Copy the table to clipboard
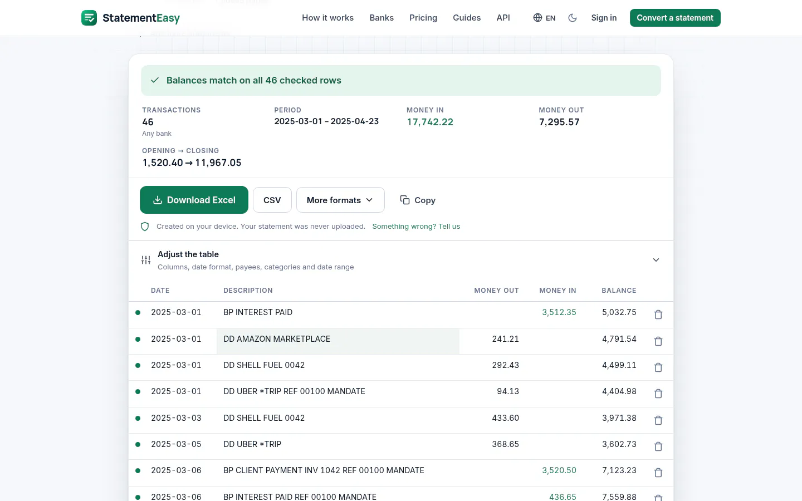 pos(418,200)
